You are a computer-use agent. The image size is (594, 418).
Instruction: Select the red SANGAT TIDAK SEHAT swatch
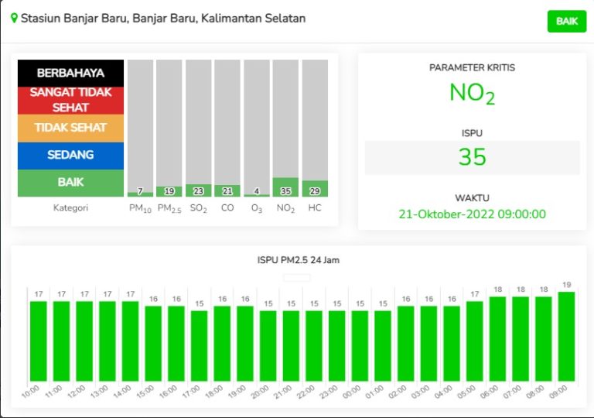[x=70, y=100]
